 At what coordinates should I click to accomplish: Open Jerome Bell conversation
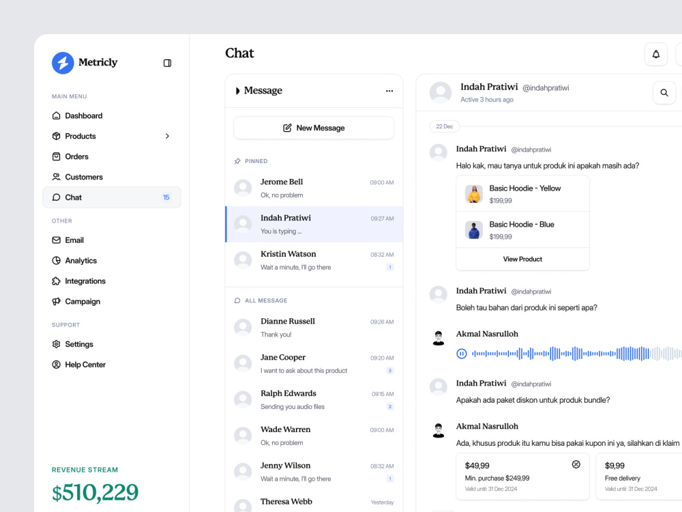[x=314, y=188]
